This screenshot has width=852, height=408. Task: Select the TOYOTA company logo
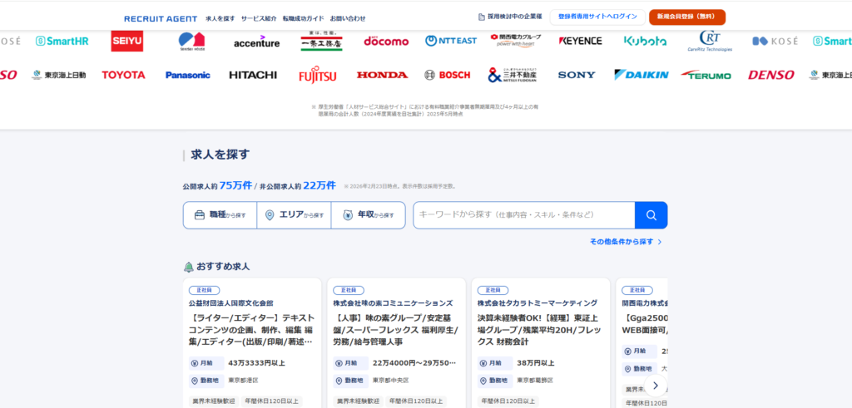coord(123,75)
